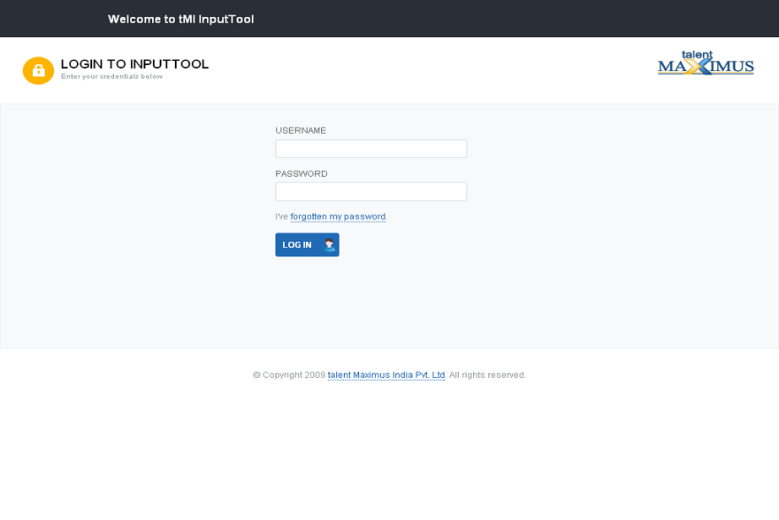Focus the Password input field
The image size is (779, 520).
coord(371,192)
